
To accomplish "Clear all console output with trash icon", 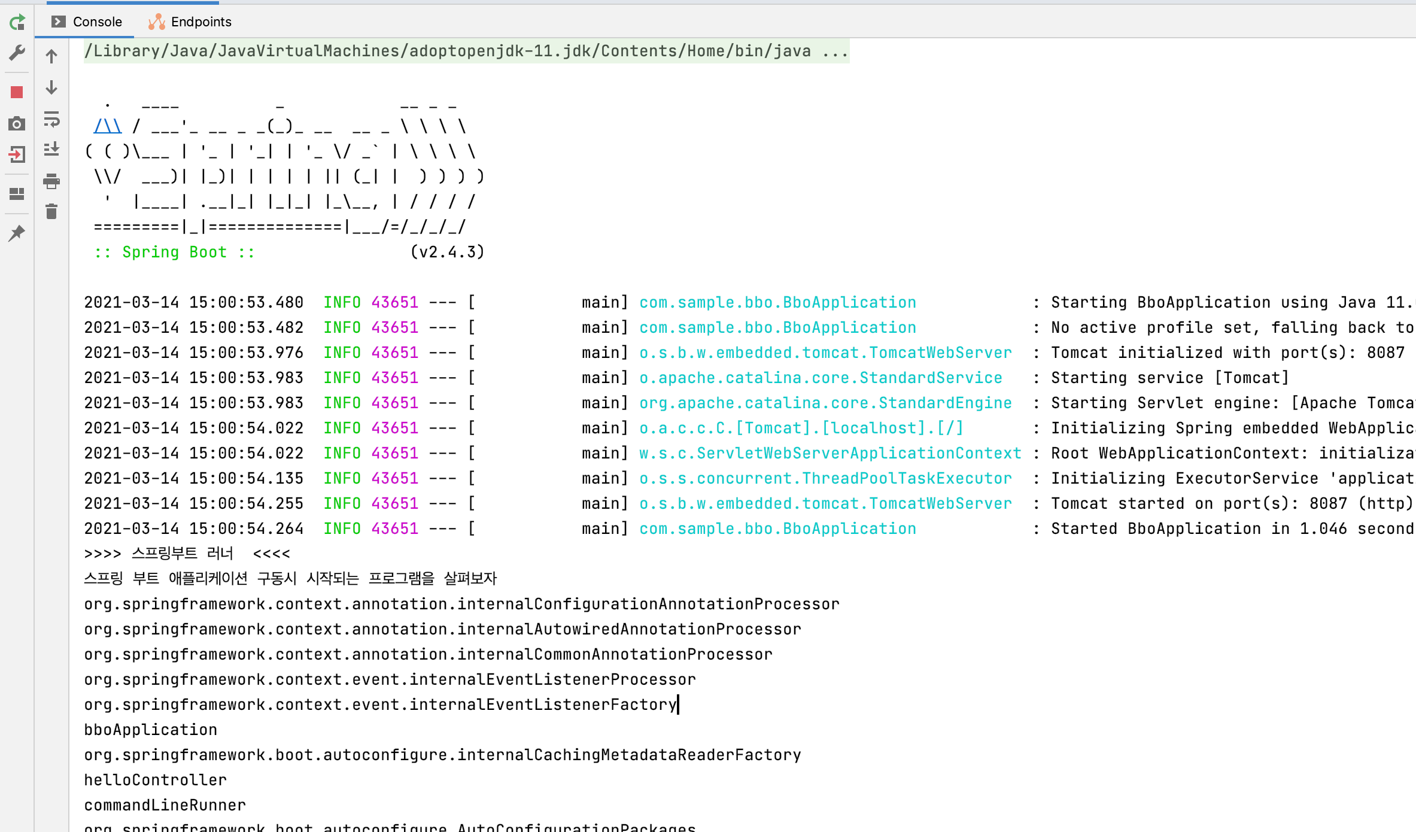I will tap(51, 211).
